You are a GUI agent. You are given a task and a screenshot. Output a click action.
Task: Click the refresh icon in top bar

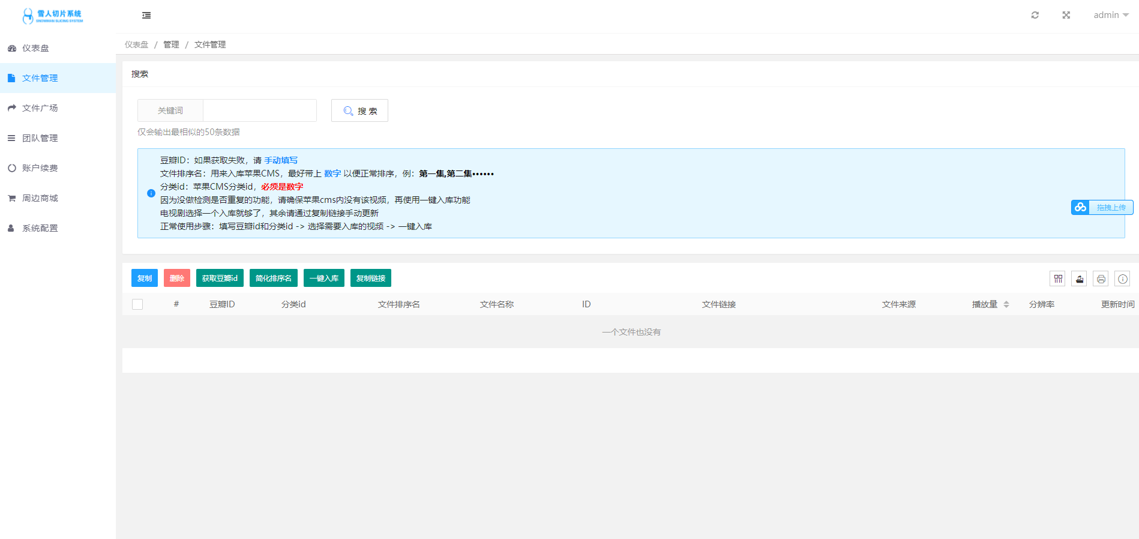[x=1035, y=15]
